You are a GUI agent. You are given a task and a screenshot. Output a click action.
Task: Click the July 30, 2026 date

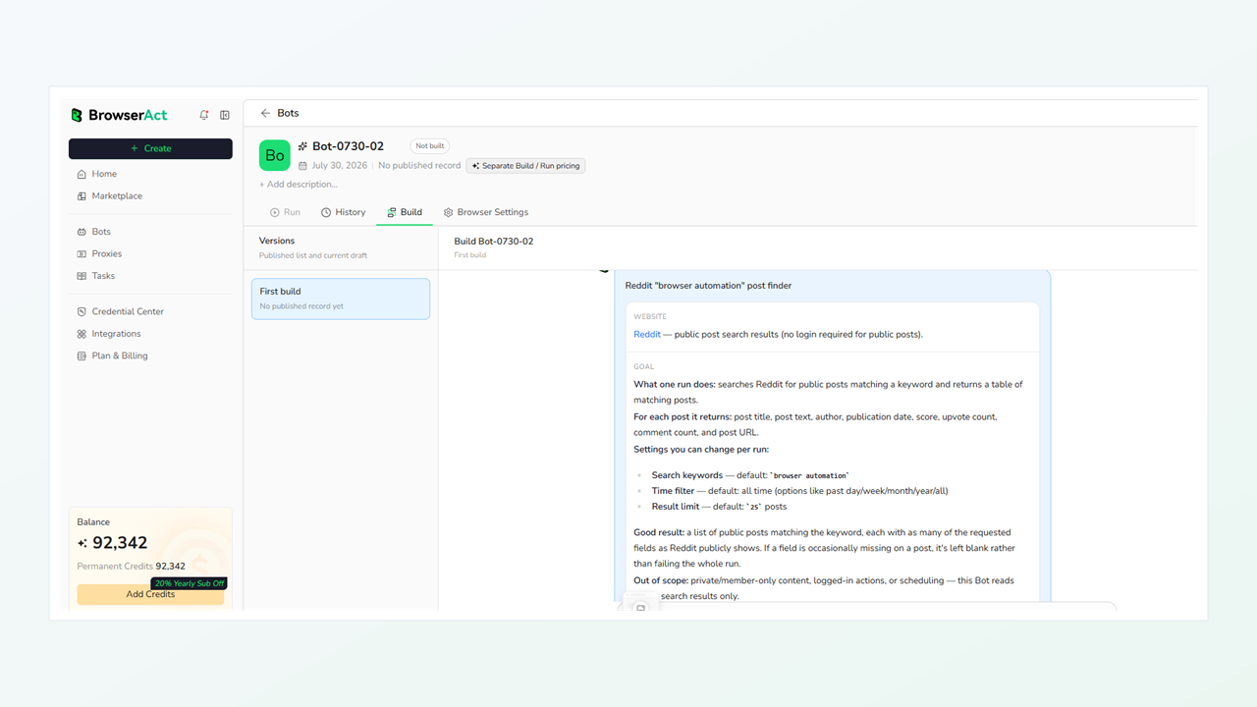340,166
